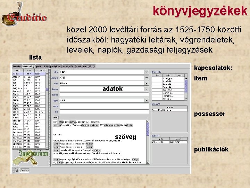Open the stud tab
This screenshot has height=188, width=250.
point(78,66)
